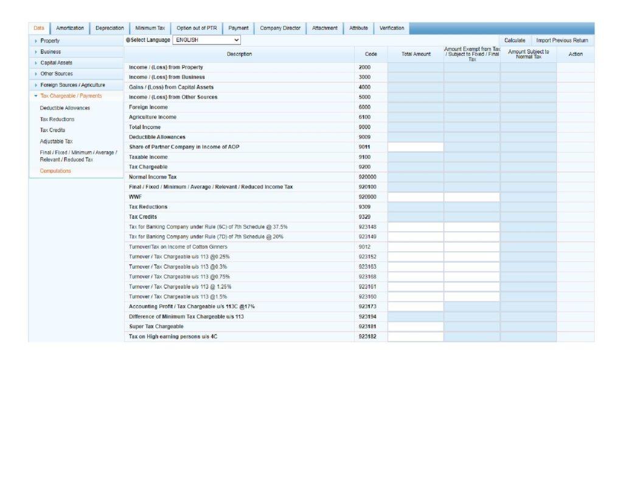This screenshot has height=481, width=623.
Task: Open the Depreciation tab
Action: (110, 29)
